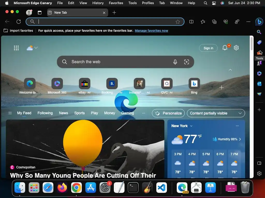Viewport: 265px width, 198px height.
Task: Open the eBay quick link tile
Action: (x=85, y=86)
